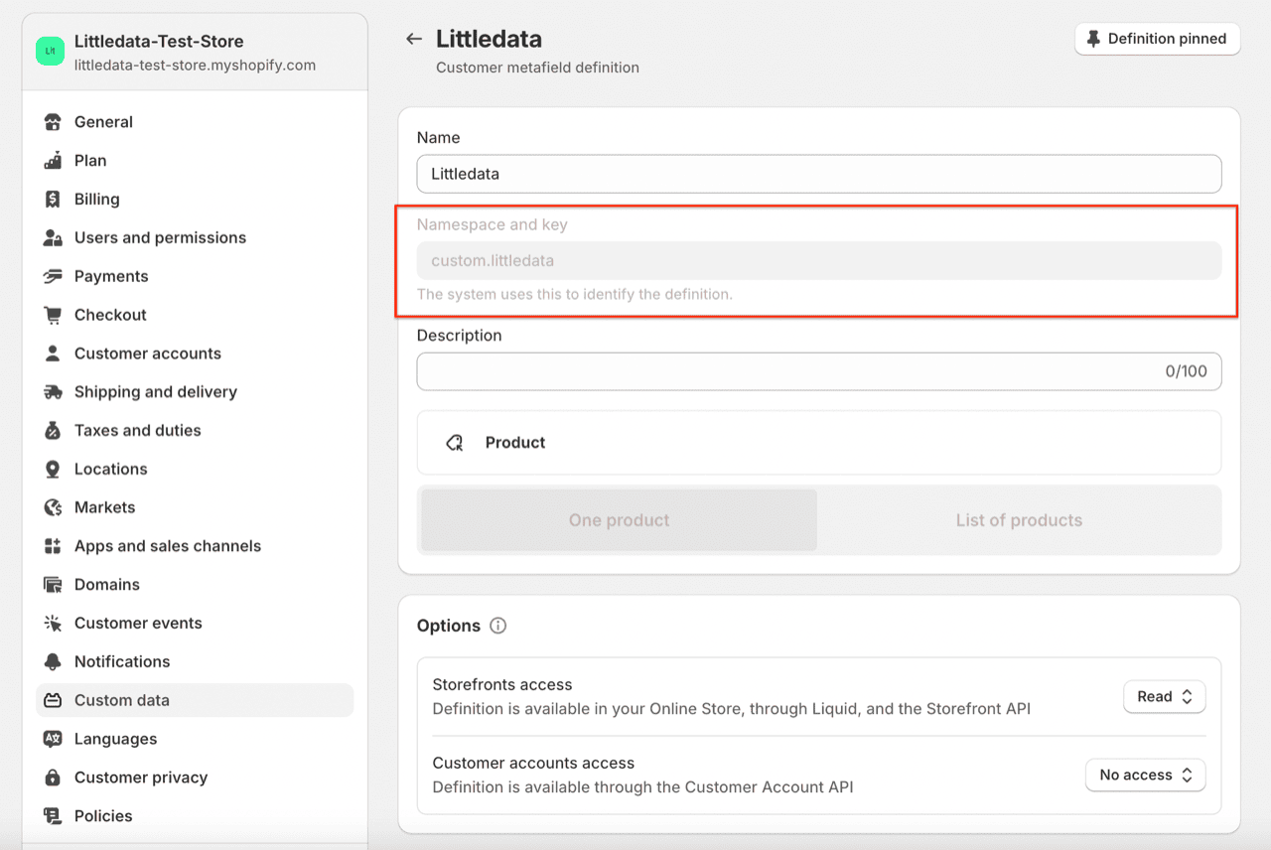The height and width of the screenshot is (850, 1271).
Task: Select the One product option
Action: pyautogui.click(x=619, y=520)
